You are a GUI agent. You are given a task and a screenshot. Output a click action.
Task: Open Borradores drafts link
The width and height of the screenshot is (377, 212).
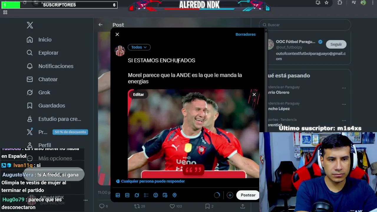(x=245, y=34)
